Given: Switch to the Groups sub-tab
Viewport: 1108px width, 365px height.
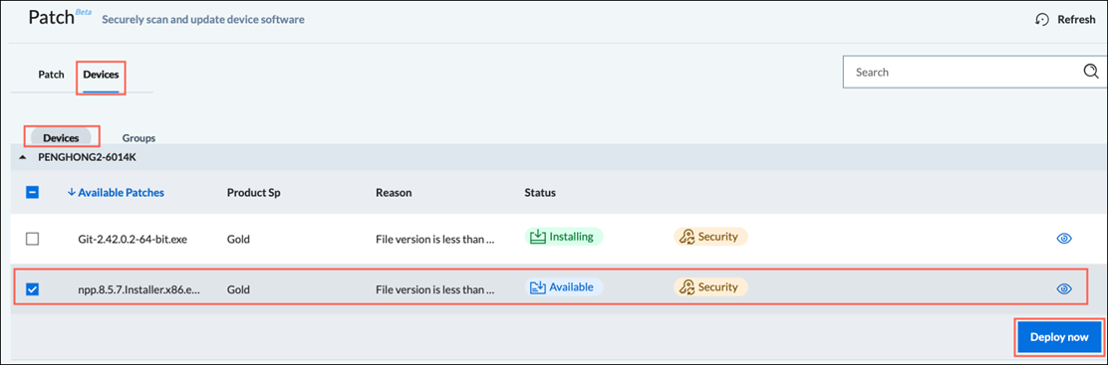Looking at the screenshot, I should point(138,137).
